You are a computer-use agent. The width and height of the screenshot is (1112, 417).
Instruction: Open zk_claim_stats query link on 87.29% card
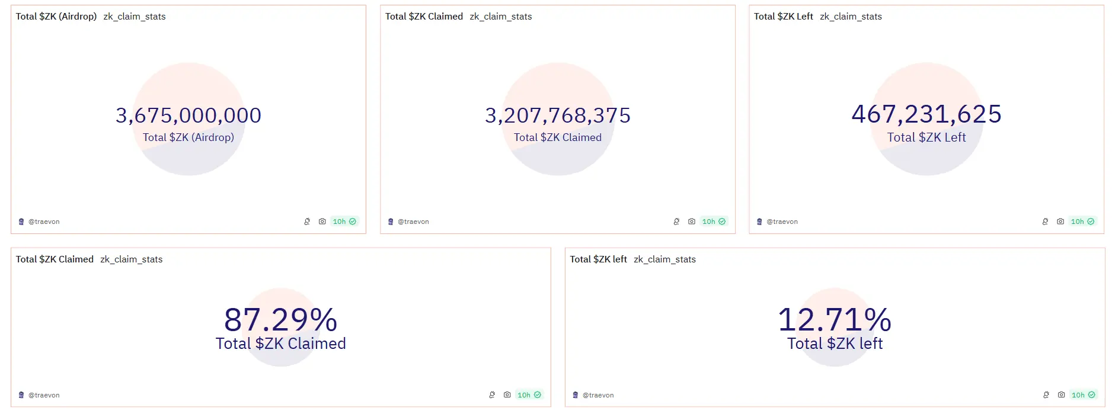[x=132, y=259]
